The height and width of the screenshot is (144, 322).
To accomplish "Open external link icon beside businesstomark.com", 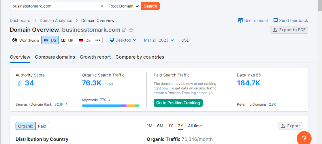I will pos(124,30).
